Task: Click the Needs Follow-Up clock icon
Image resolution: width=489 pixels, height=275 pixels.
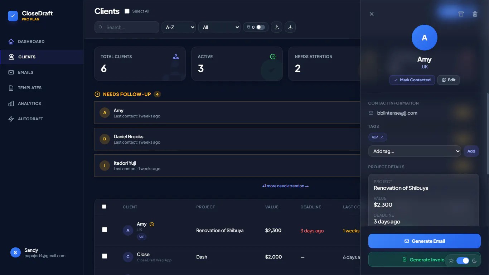Action: tap(97, 94)
